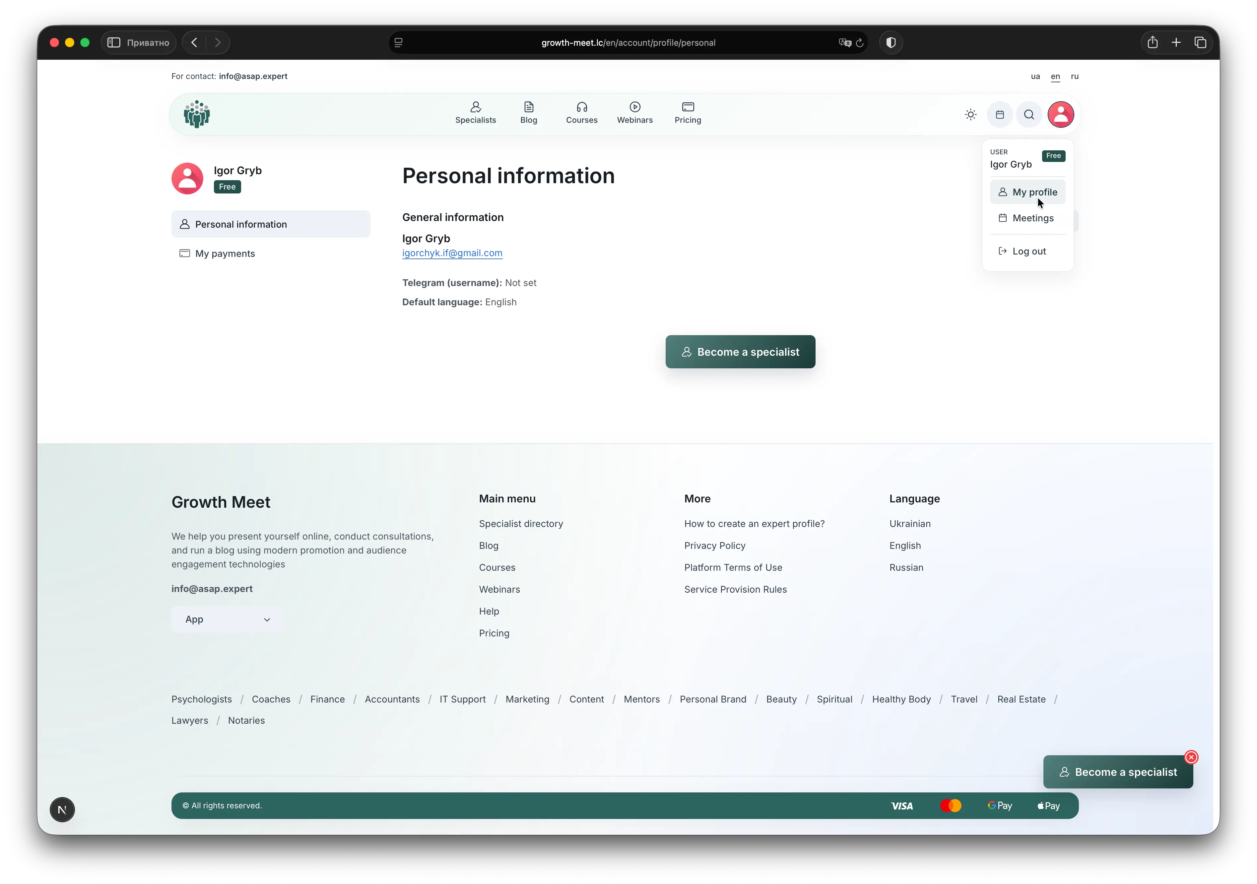The width and height of the screenshot is (1257, 884).
Task: Open the igorchyk.if@gmail.com email link
Action: click(452, 253)
